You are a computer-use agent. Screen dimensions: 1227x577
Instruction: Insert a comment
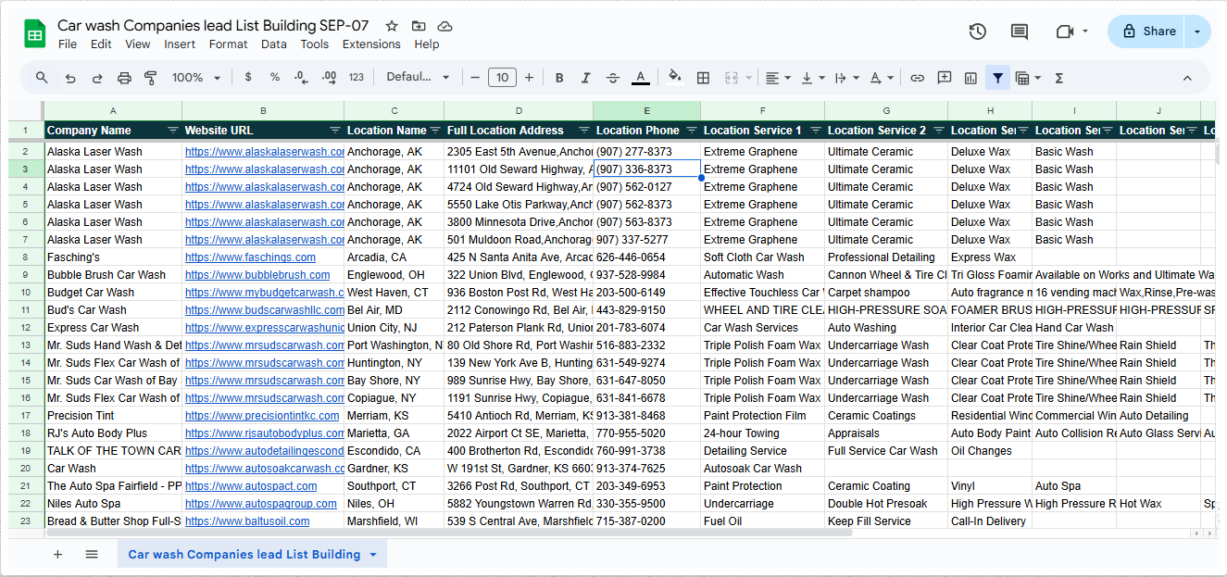945,78
